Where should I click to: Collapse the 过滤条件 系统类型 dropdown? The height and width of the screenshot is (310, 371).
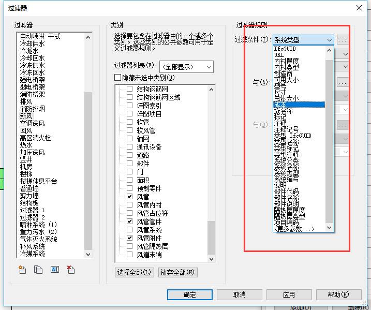tap(330, 40)
